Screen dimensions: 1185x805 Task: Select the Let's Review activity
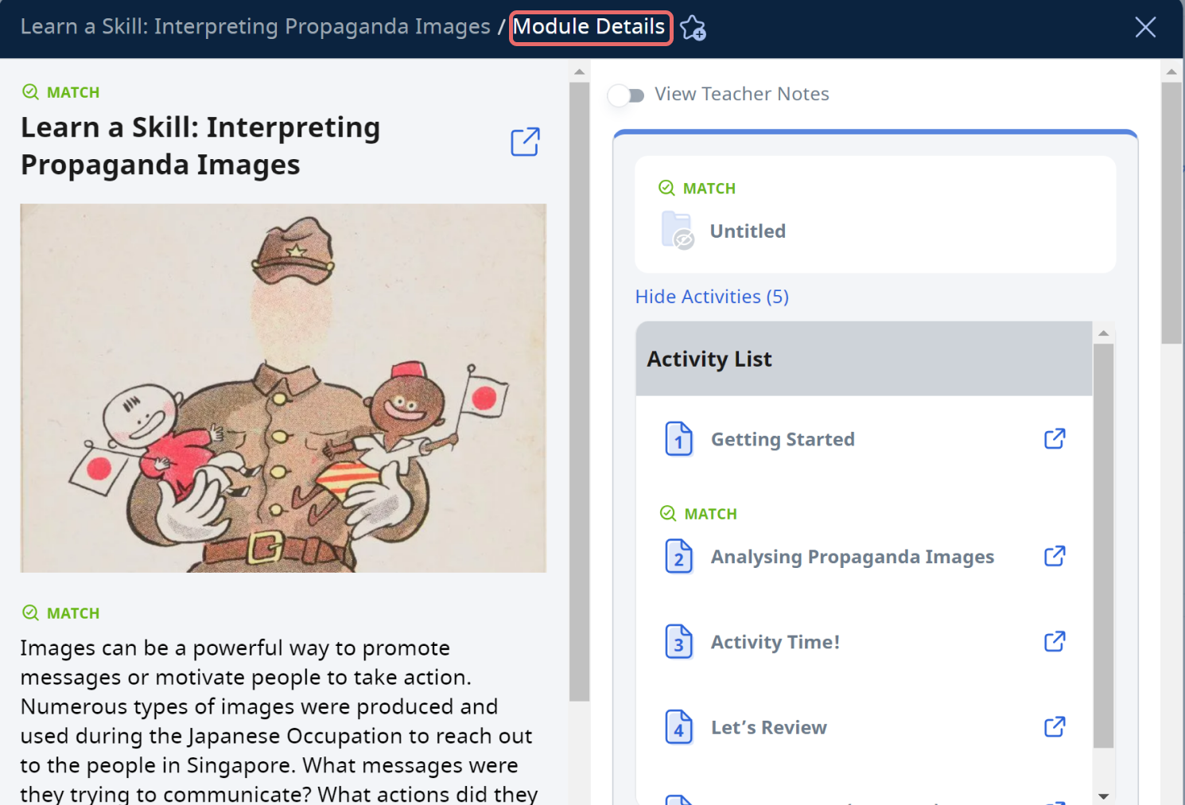(769, 727)
